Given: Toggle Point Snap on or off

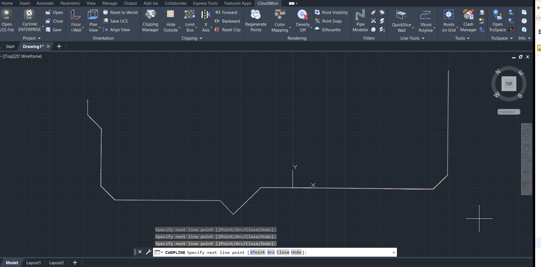Looking at the screenshot, I should click(328, 21).
